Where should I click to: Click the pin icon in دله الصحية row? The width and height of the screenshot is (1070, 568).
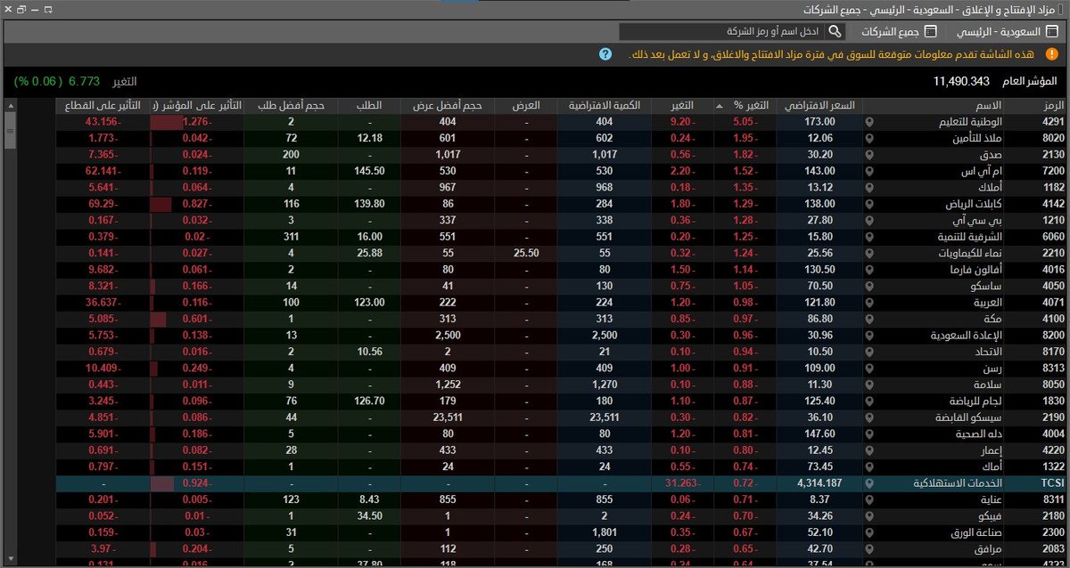[x=868, y=434]
